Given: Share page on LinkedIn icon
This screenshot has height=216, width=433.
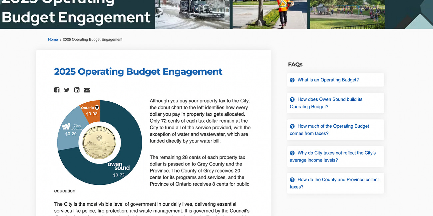Looking at the screenshot, I should pyautogui.click(x=77, y=90).
